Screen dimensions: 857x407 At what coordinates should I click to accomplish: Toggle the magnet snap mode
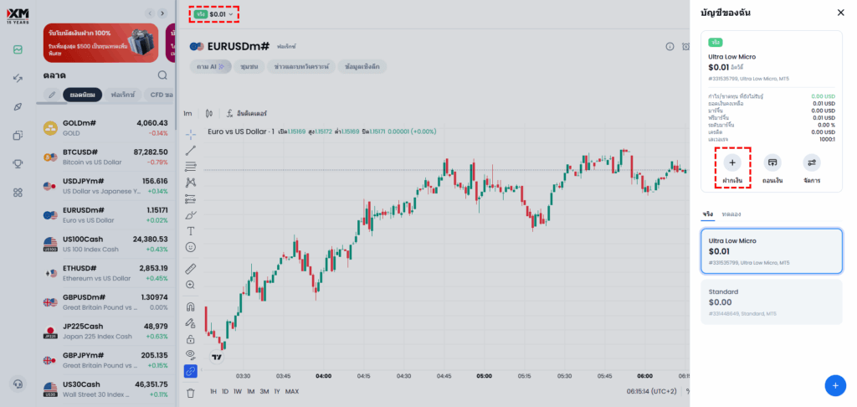[191, 307]
